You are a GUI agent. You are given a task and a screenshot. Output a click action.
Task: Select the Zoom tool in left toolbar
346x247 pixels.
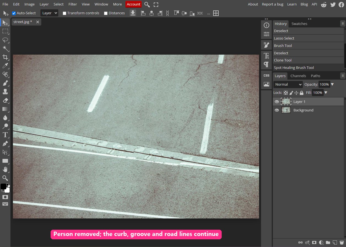(x=5, y=178)
